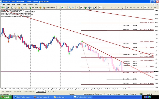The width and height of the screenshot is (159, 99).
Task: Select the Fibonacci retracement tool
Action: pyautogui.click(x=122, y=8)
